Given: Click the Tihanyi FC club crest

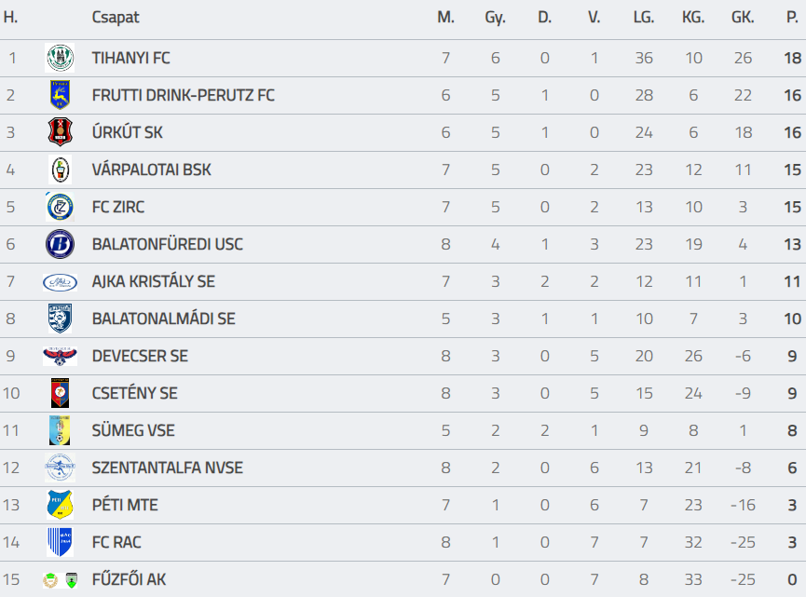Looking at the screenshot, I should [x=60, y=58].
